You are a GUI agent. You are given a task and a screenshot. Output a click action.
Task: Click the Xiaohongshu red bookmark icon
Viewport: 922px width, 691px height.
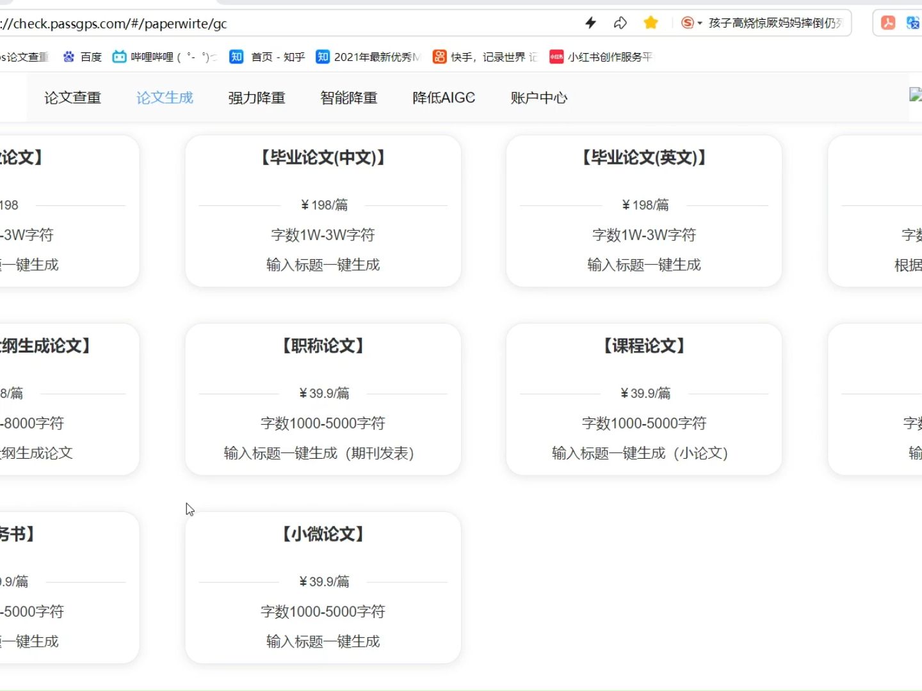(556, 57)
